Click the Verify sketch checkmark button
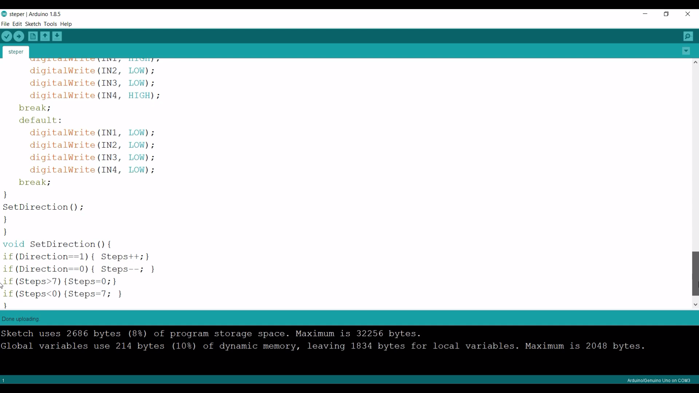This screenshot has width=699, height=393. tap(7, 36)
